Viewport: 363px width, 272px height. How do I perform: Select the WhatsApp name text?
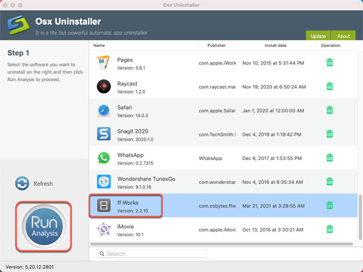[x=130, y=155]
